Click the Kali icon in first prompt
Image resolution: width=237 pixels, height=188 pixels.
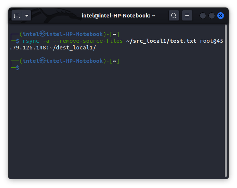coord(43,34)
